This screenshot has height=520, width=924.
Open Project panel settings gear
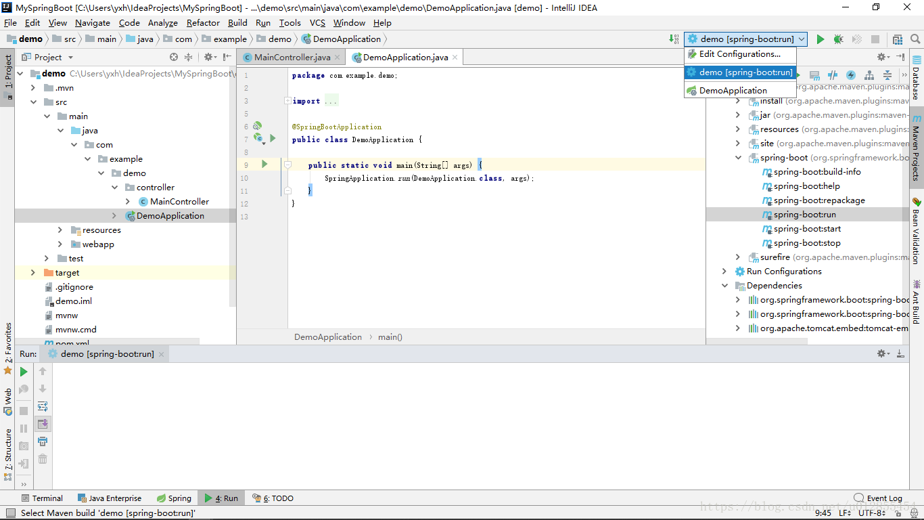click(209, 58)
